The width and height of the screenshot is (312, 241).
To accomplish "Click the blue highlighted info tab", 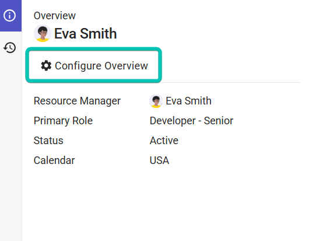I will [10, 16].
